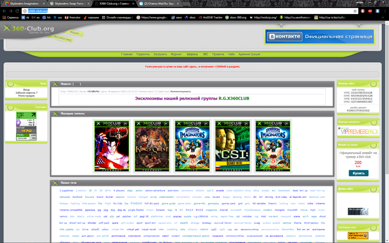The image size is (389, 243).
Task: Open the ua-ix.biz bookmark
Action: tap(330, 17)
